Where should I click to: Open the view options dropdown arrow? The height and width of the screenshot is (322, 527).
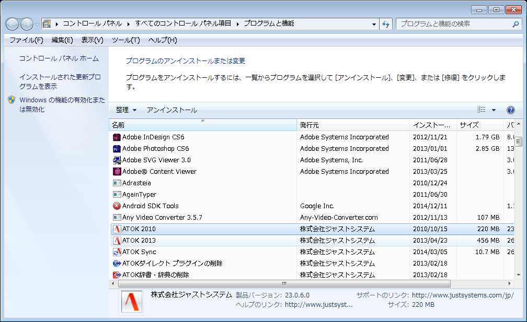click(494, 110)
